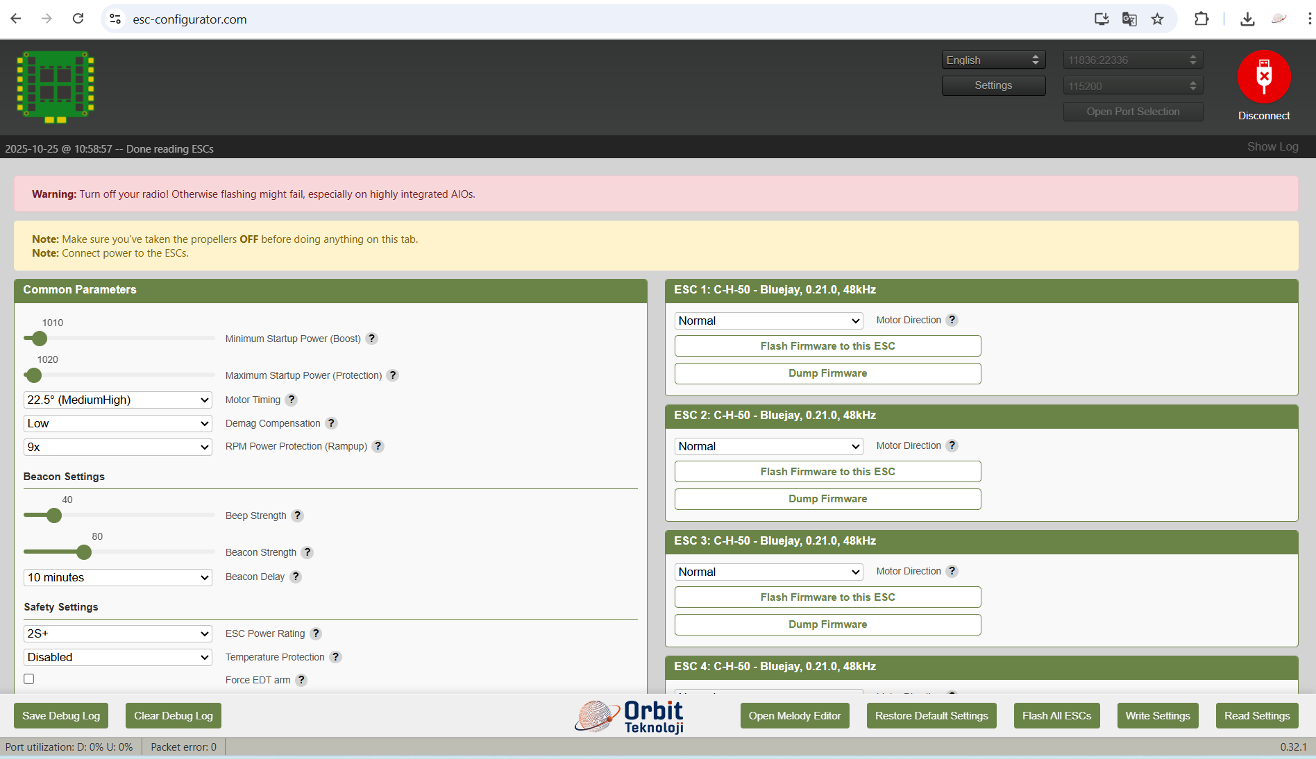This screenshot has height=759, width=1316.
Task: Click Show Log in the status bar
Action: (x=1272, y=146)
